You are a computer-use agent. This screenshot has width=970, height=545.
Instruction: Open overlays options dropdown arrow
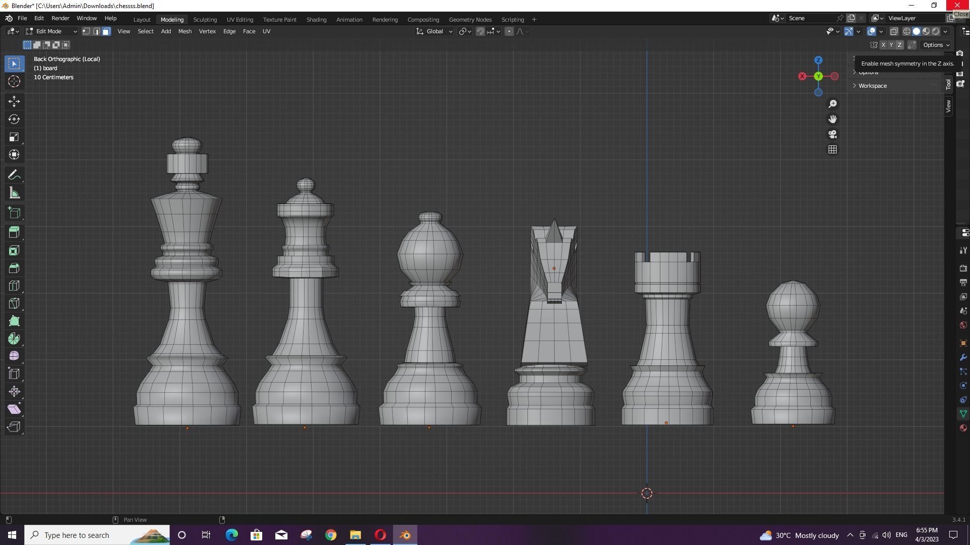[881, 31]
